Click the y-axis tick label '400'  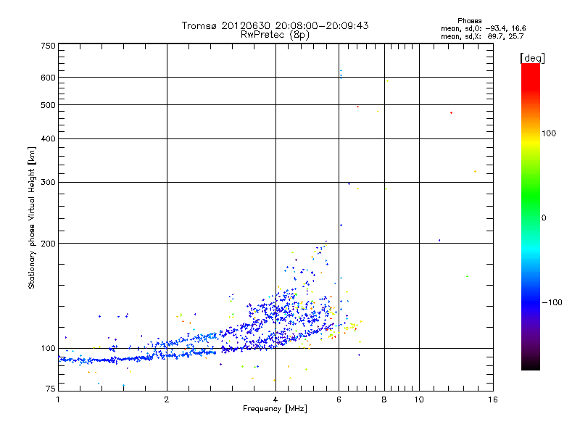(48, 139)
